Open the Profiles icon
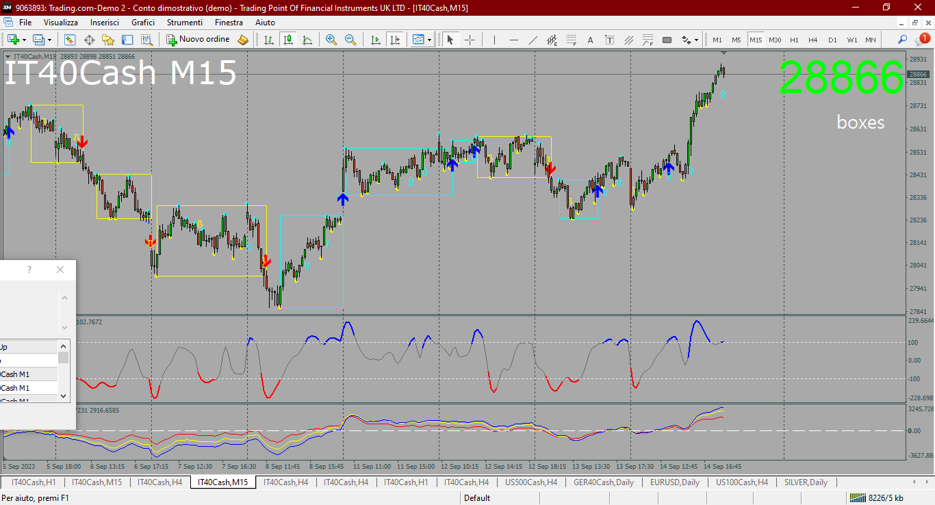The width and height of the screenshot is (935, 505). point(39,40)
